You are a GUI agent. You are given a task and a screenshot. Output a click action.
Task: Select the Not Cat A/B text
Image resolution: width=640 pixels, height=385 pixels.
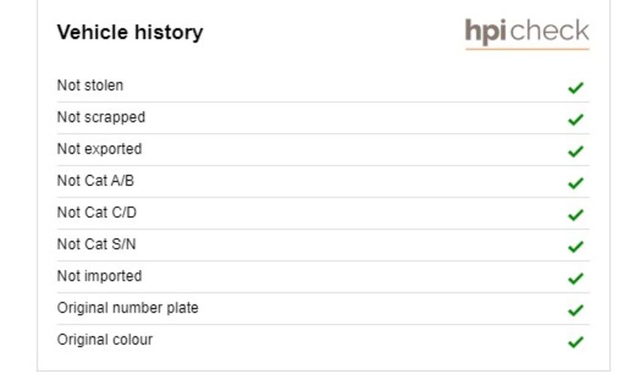95,181
